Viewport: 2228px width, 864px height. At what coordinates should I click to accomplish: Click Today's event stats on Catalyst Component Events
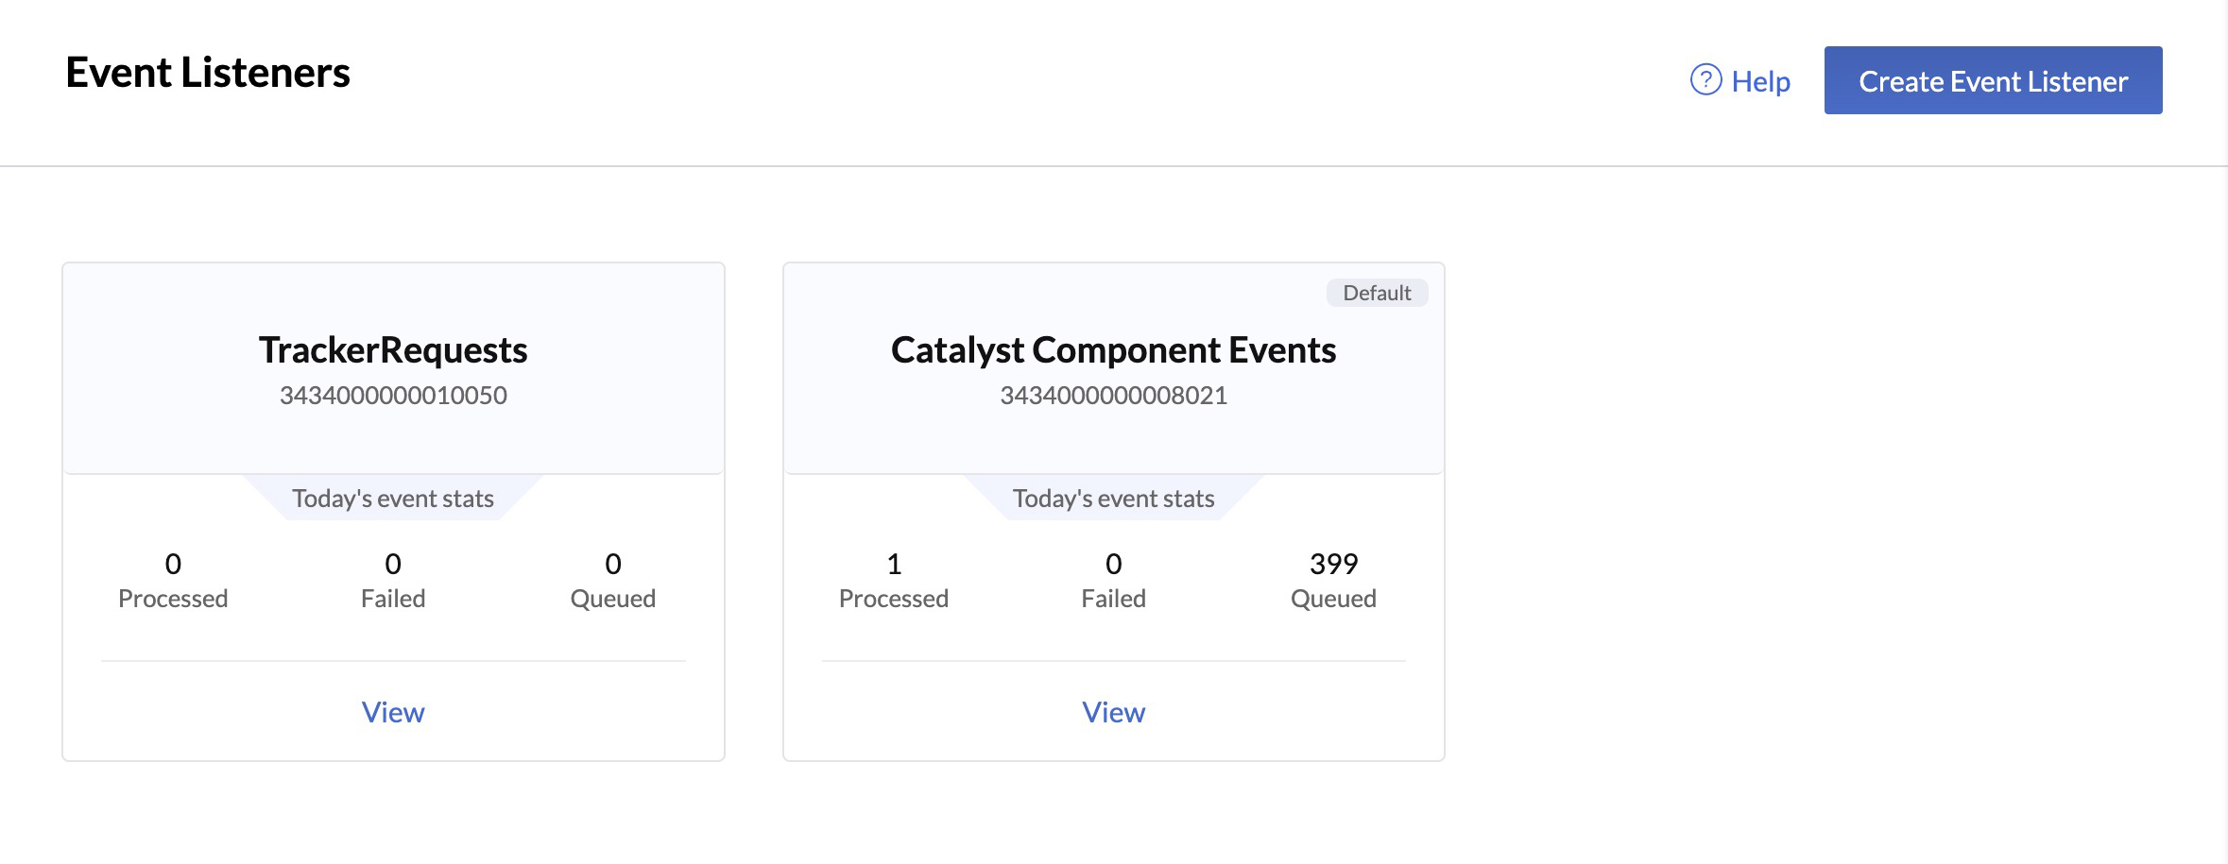(1113, 498)
